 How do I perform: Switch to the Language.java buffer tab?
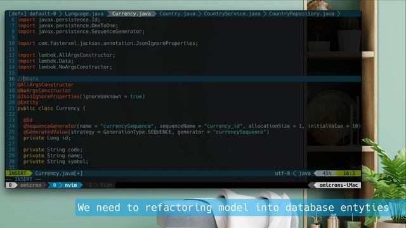point(84,14)
